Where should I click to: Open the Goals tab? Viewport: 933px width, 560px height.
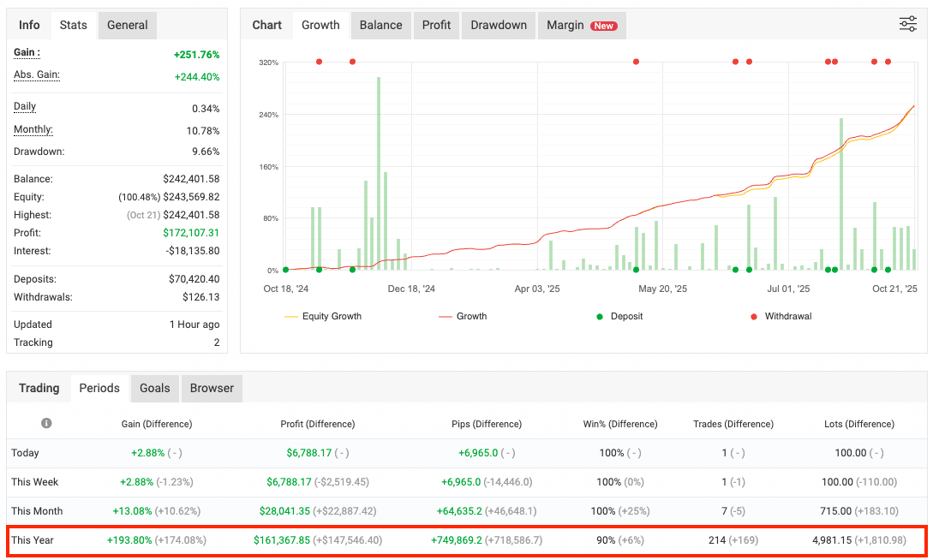pyautogui.click(x=155, y=388)
